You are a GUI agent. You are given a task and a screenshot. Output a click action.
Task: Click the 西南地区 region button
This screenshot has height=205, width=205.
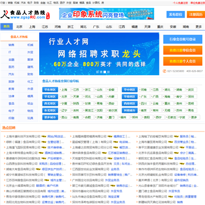point(130,104)
